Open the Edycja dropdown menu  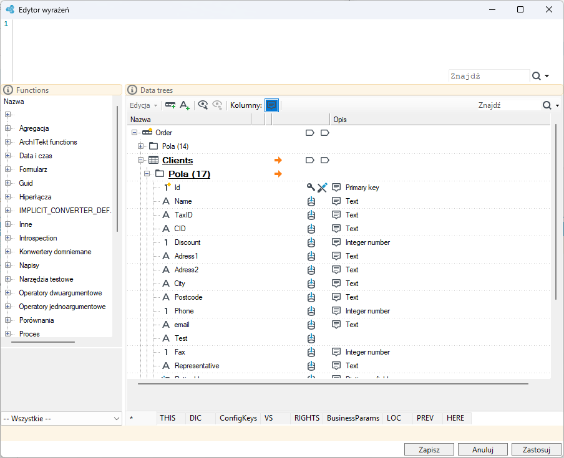pyautogui.click(x=143, y=105)
